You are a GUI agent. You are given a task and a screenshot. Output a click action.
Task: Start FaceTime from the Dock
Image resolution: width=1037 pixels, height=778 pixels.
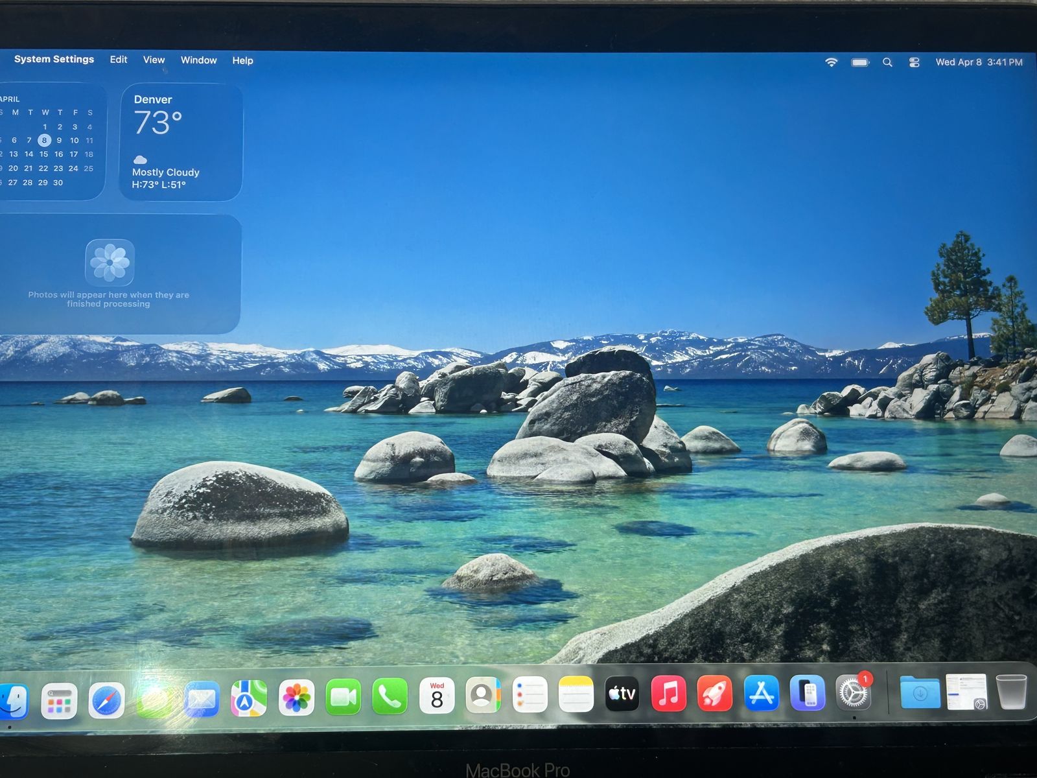(x=343, y=697)
